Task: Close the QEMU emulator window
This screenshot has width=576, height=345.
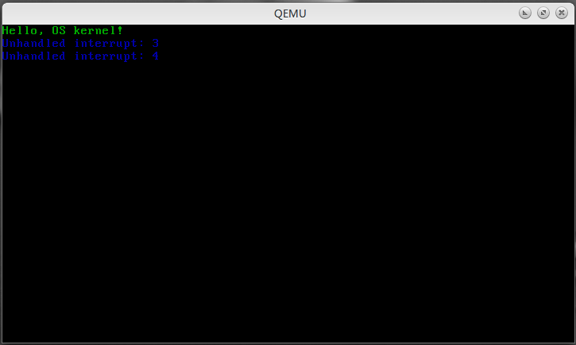Action: pos(562,14)
